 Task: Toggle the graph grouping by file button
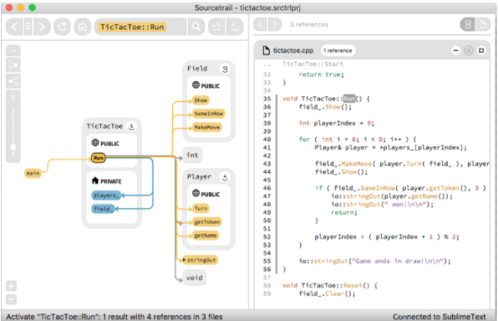tap(13, 81)
